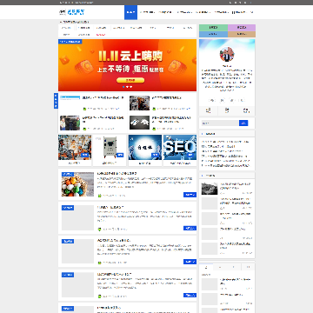Image resolution: width=313 pixels, height=313 pixels.
Task: Click the first round social icon under profile
Action: coord(212,100)
